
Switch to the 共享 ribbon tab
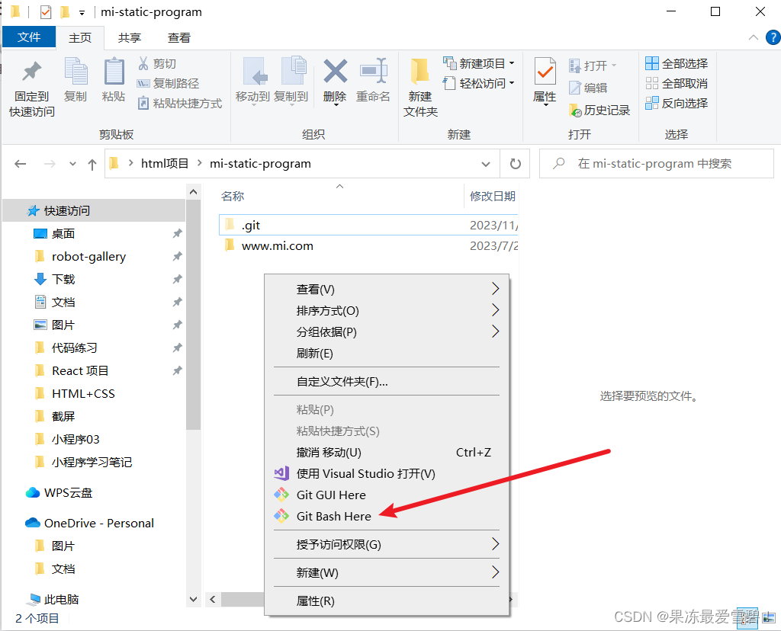tap(130, 37)
